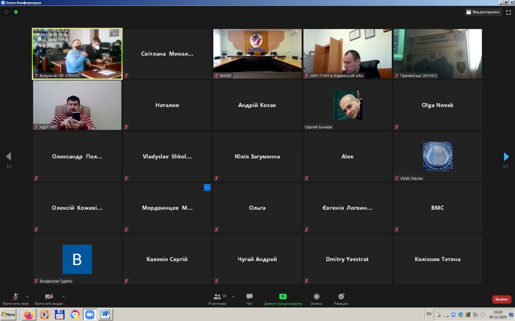Switch to Speaker view
Image resolution: width=515 pixels, height=321 pixels.
pyautogui.click(x=483, y=12)
